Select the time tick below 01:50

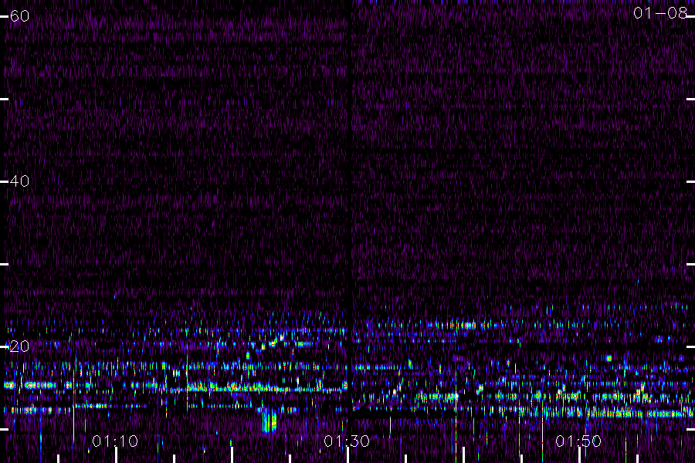(x=579, y=455)
